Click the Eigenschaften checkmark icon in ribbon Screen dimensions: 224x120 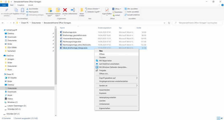pyautogui.click(x=107, y=10)
